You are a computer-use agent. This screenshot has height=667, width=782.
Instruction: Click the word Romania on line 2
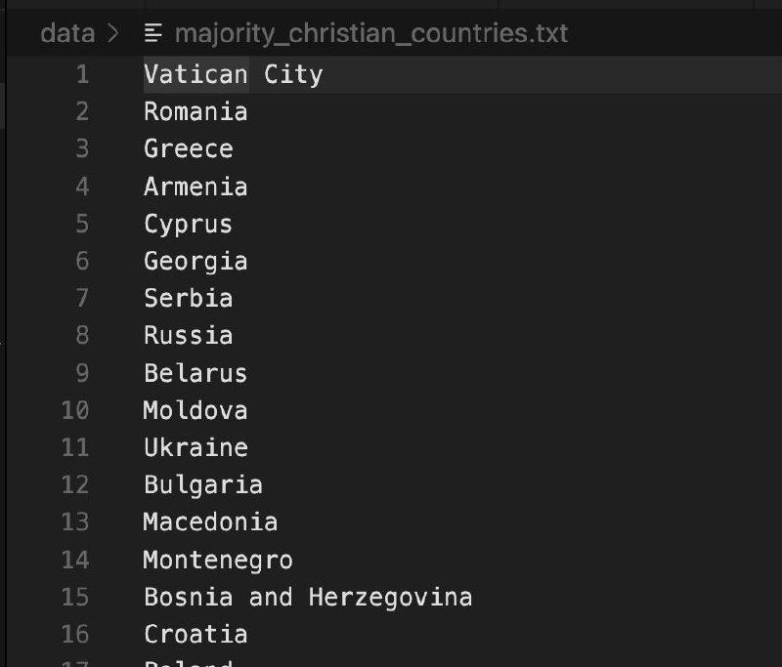tap(195, 111)
